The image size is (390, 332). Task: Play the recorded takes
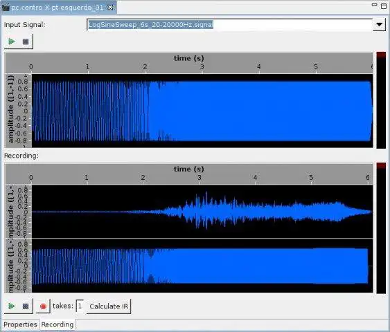point(11,306)
